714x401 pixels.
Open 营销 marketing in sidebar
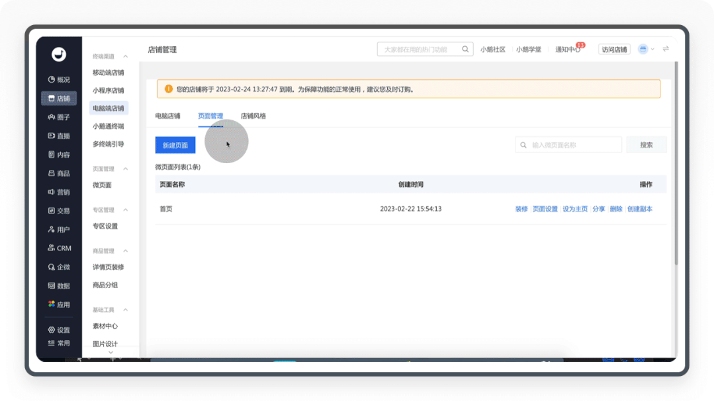59,192
